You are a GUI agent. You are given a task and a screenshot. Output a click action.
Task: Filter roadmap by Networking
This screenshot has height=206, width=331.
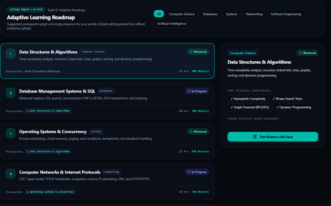(x=254, y=14)
